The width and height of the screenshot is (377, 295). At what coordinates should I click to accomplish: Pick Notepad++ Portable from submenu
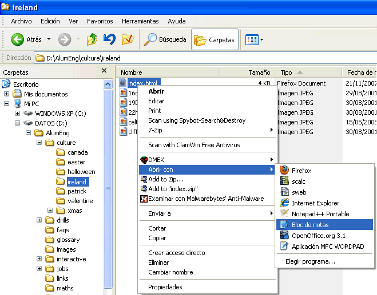pyautogui.click(x=320, y=214)
